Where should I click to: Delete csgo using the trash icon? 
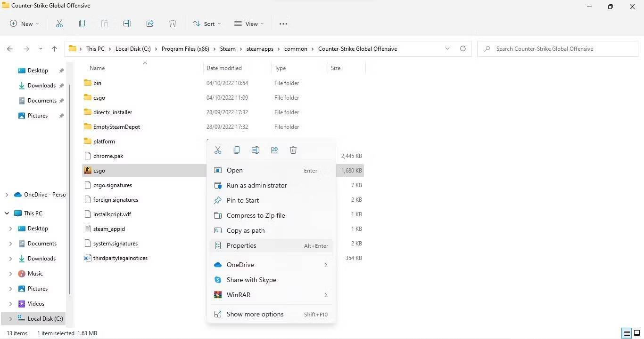pyautogui.click(x=293, y=150)
